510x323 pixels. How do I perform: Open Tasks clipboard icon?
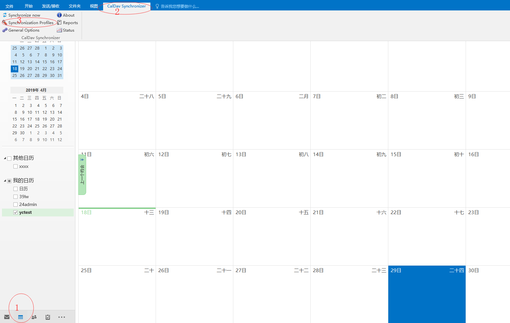[x=48, y=317]
